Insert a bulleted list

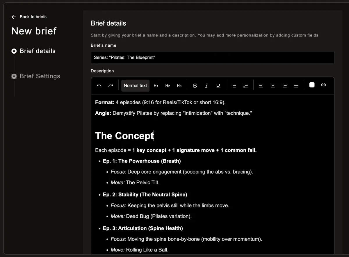point(234,85)
